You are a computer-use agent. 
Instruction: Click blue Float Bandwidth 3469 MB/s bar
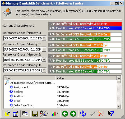coord(85,28)
